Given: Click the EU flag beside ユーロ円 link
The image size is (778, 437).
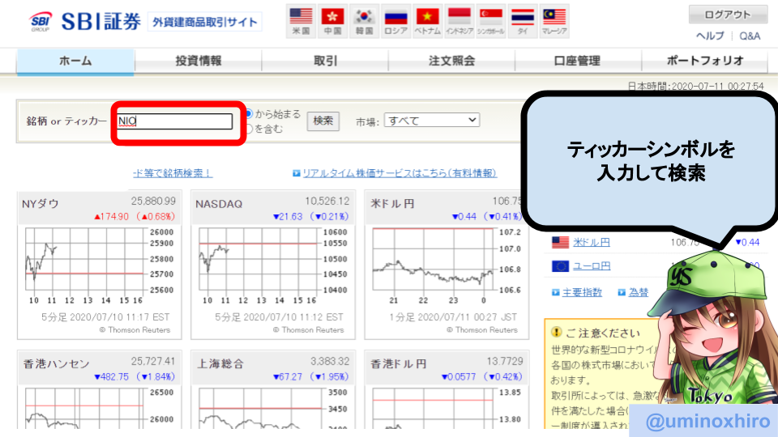Looking at the screenshot, I should click(x=560, y=266).
